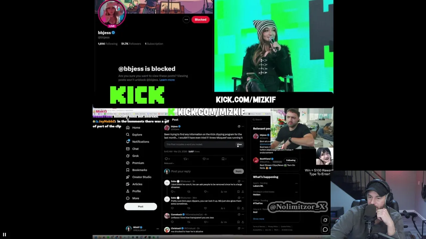Click repost icon on second Sobo reply
This screenshot has height=239, width=426.
(189, 208)
